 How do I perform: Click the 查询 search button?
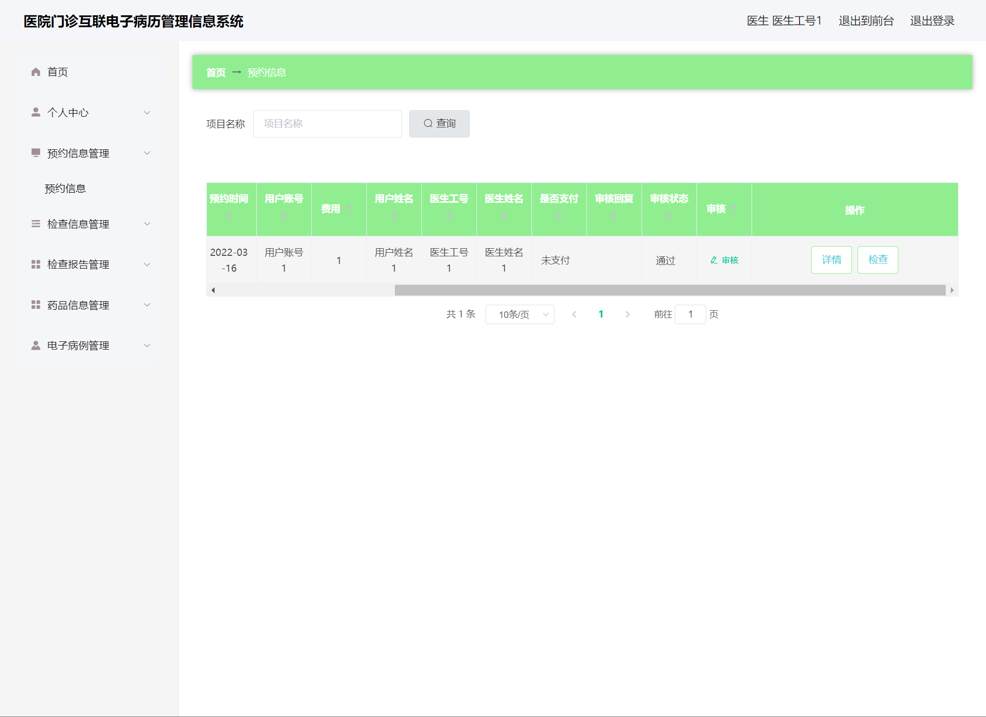(439, 124)
